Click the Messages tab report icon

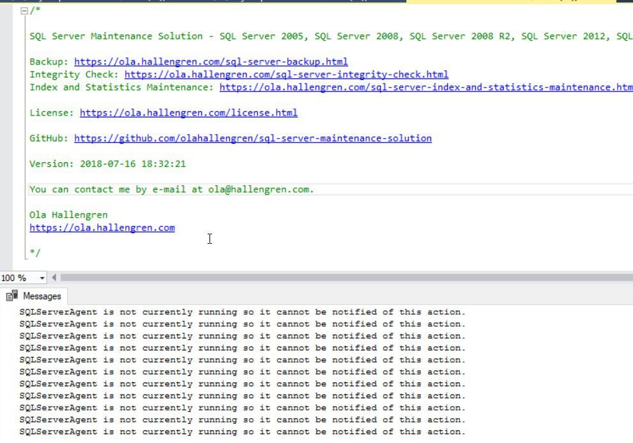11,296
